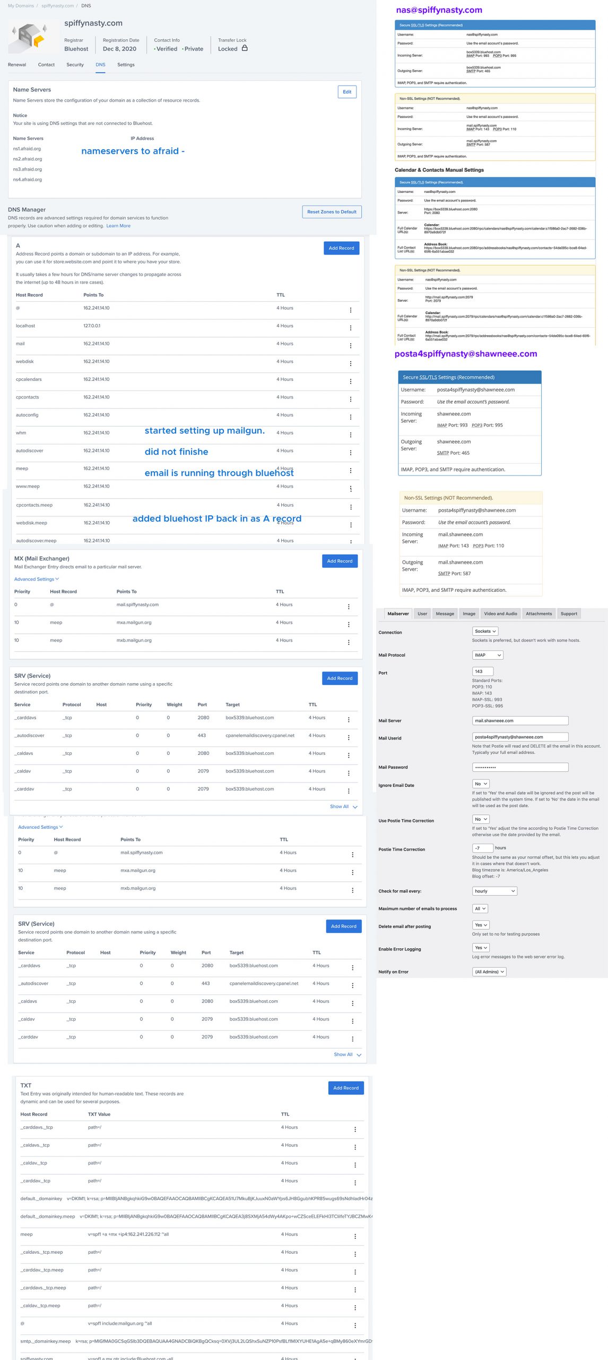Viewport: 608px width, 1360px height.
Task: Select the ns1.afraid.org name server text
Action: click(27, 149)
